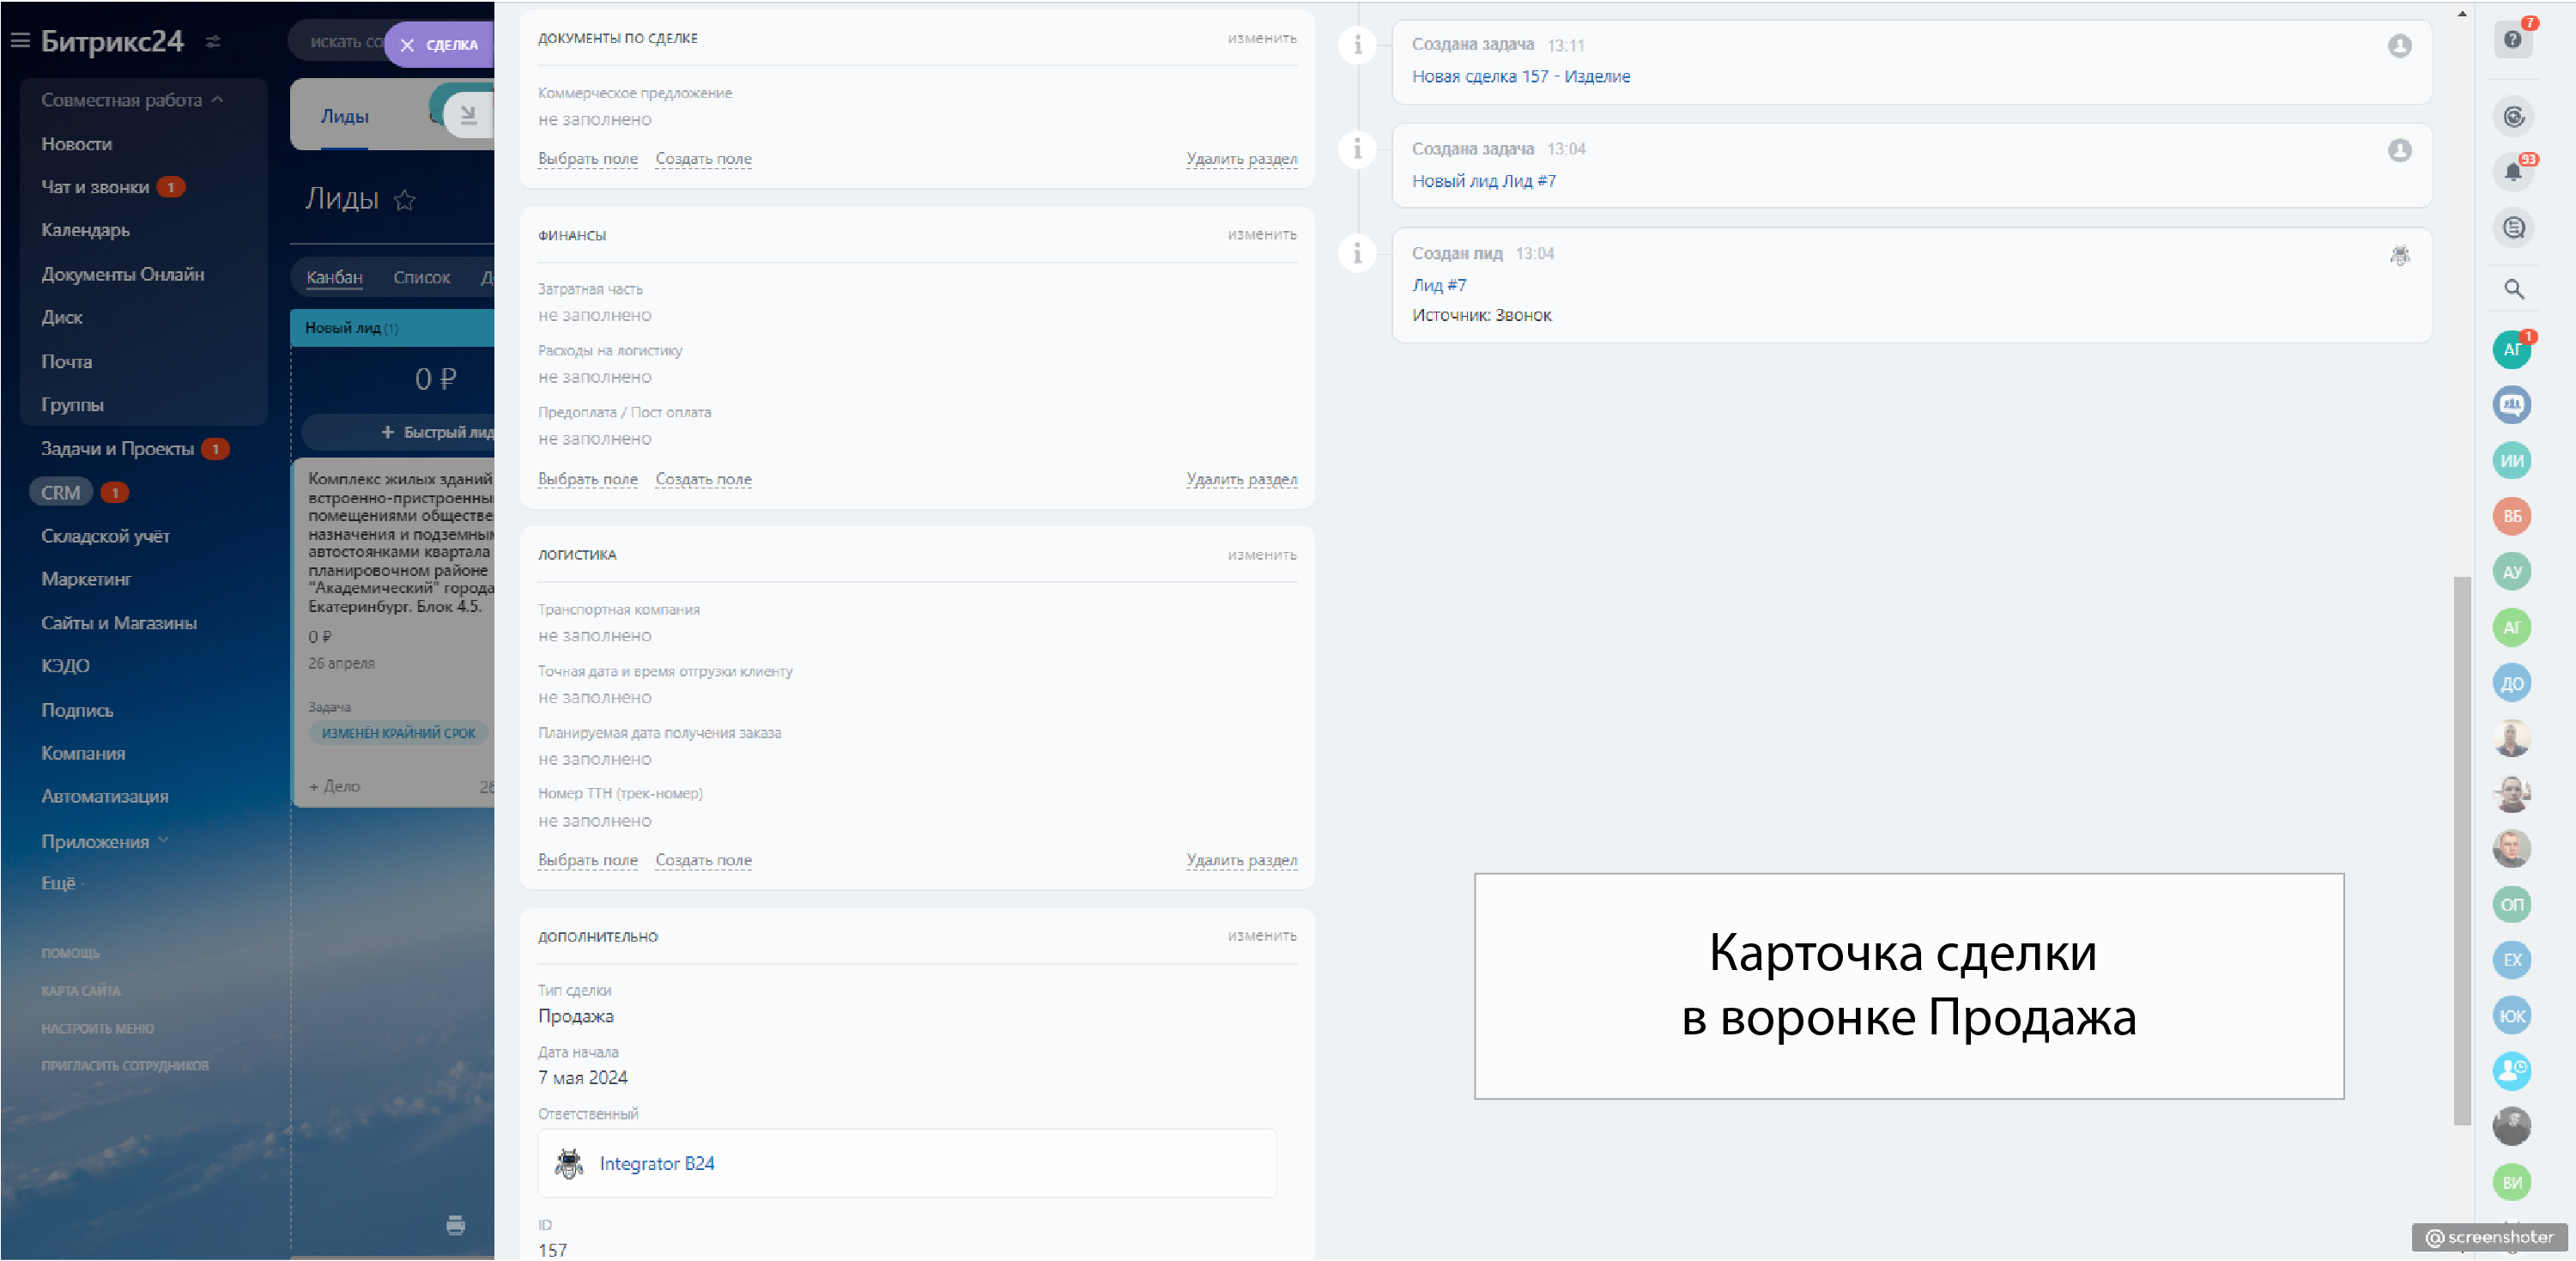Open the notifications bell icon

coord(2512,172)
